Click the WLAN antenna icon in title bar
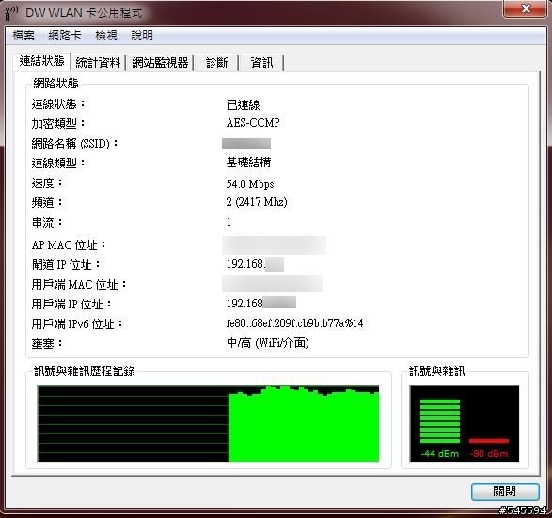This screenshot has width=552, height=518. [x=11, y=12]
